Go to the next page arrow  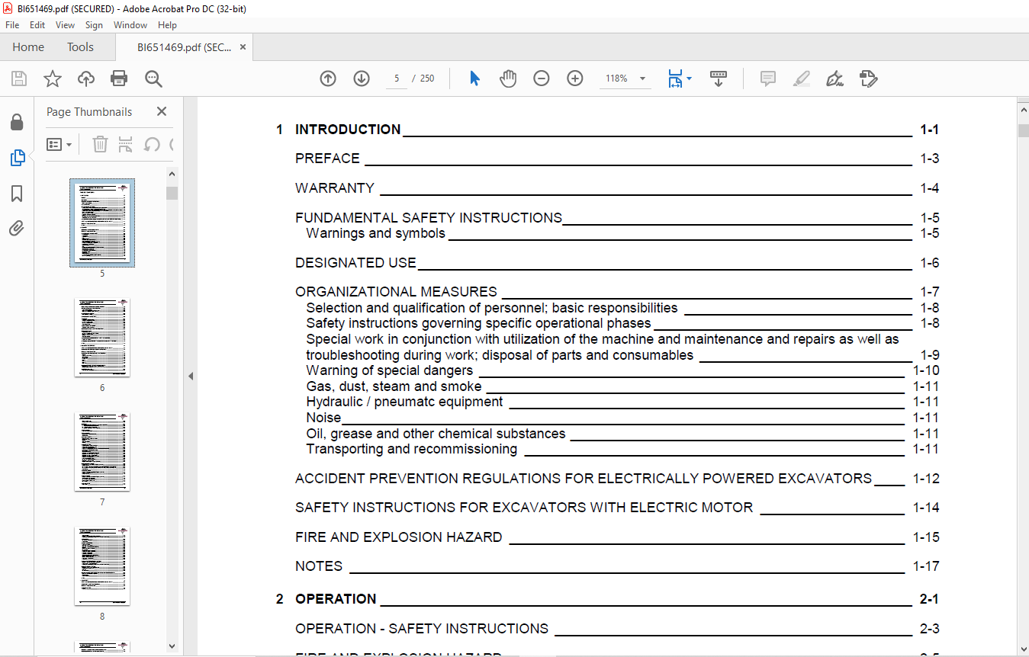click(362, 79)
